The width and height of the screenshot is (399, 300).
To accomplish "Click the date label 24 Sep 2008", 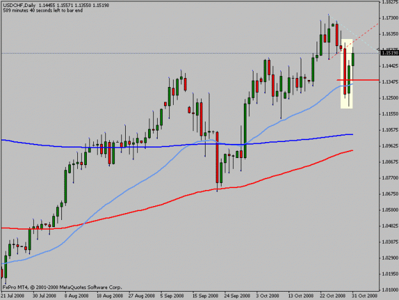I will (x=237, y=296).
